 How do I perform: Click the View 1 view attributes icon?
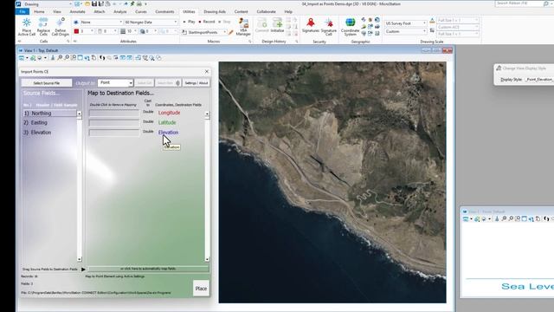(x=22, y=58)
